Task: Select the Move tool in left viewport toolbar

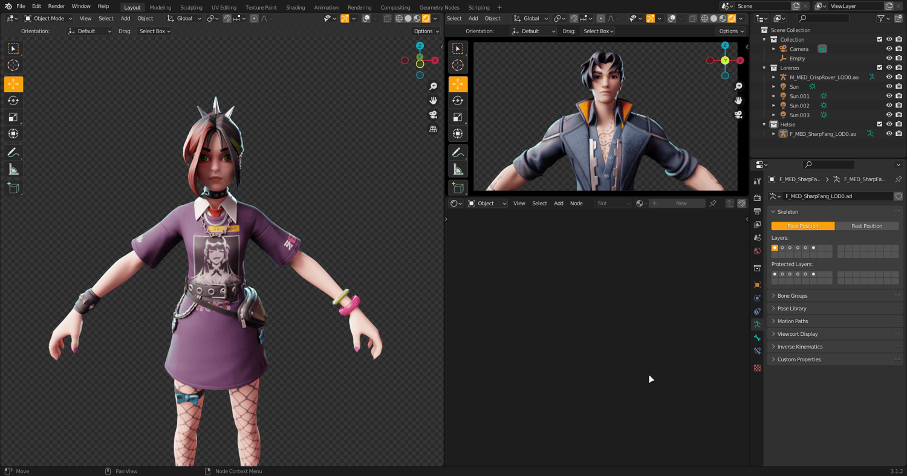Action: point(13,84)
